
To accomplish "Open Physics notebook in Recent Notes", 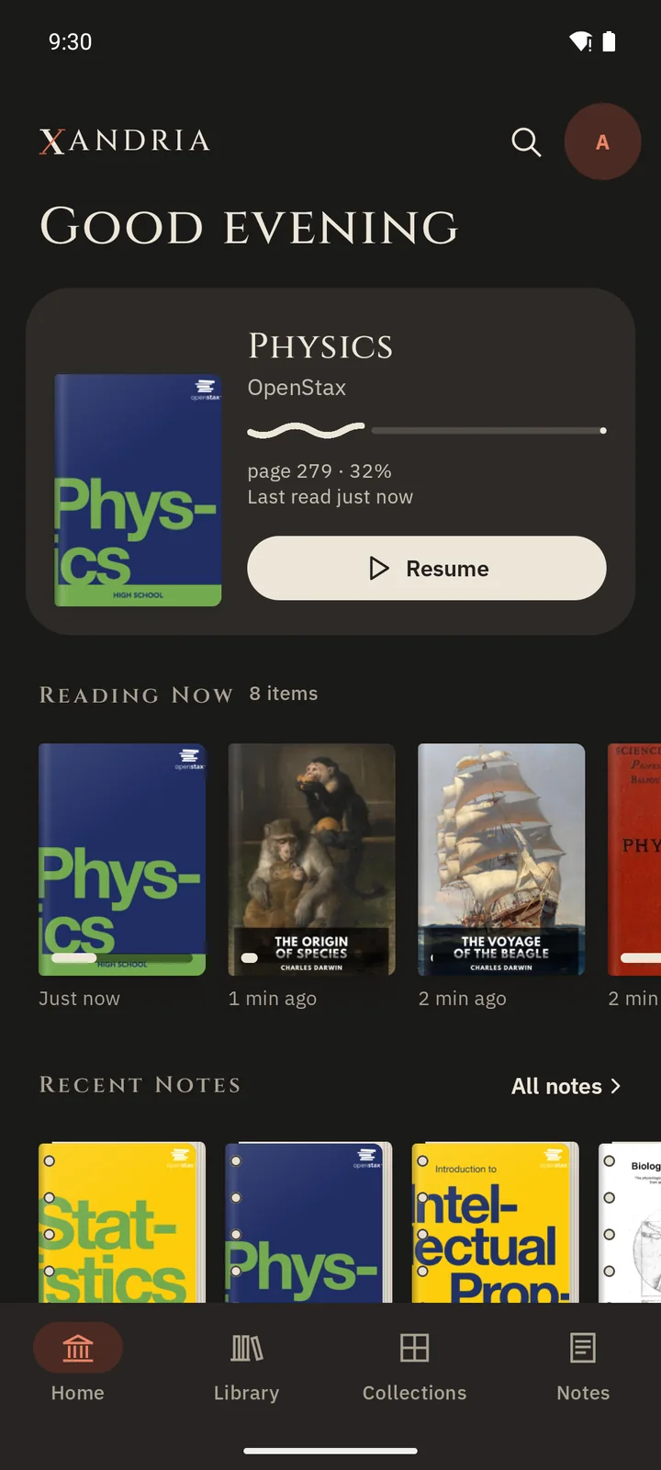I will click(308, 1222).
